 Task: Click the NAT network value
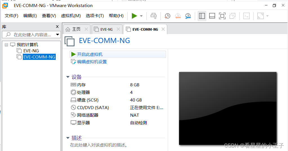coord(135,115)
